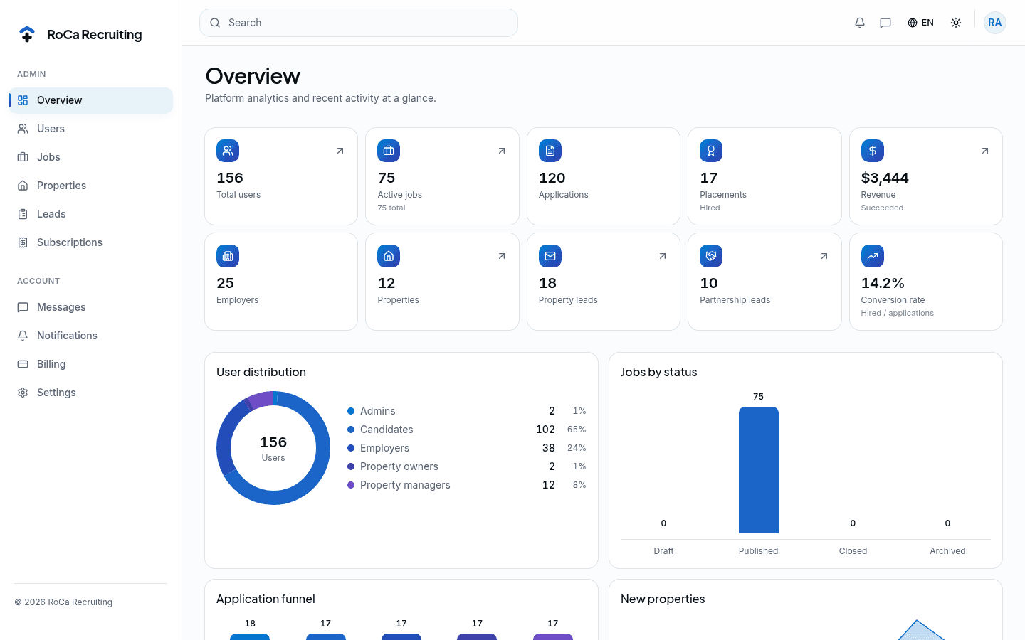Screen dimensions: 1025x640
Task: Click the $3,444 revenue value
Action: click(885, 178)
